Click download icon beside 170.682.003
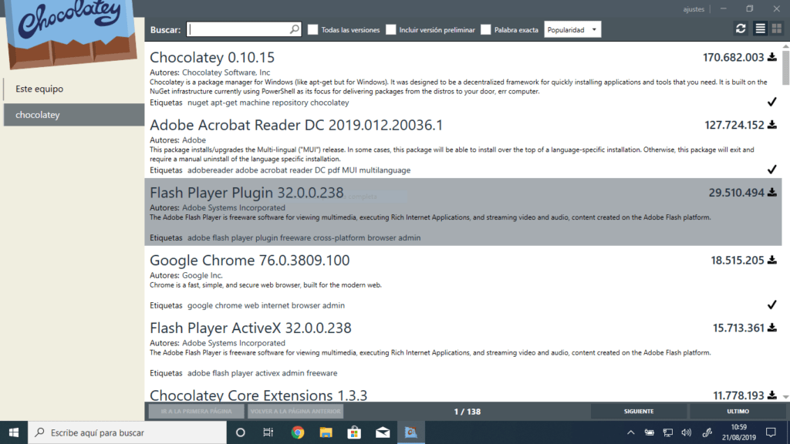 click(x=771, y=57)
